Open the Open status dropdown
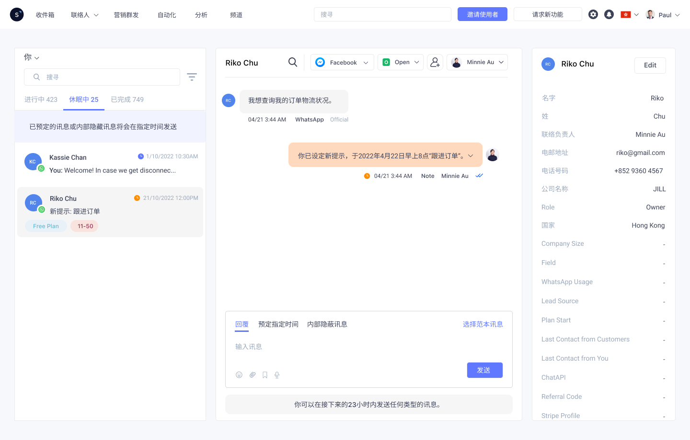The height and width of the screenshot is (440, 690). [x=401, y=62]
